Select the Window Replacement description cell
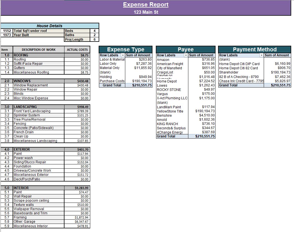 (x=38, y=85)
